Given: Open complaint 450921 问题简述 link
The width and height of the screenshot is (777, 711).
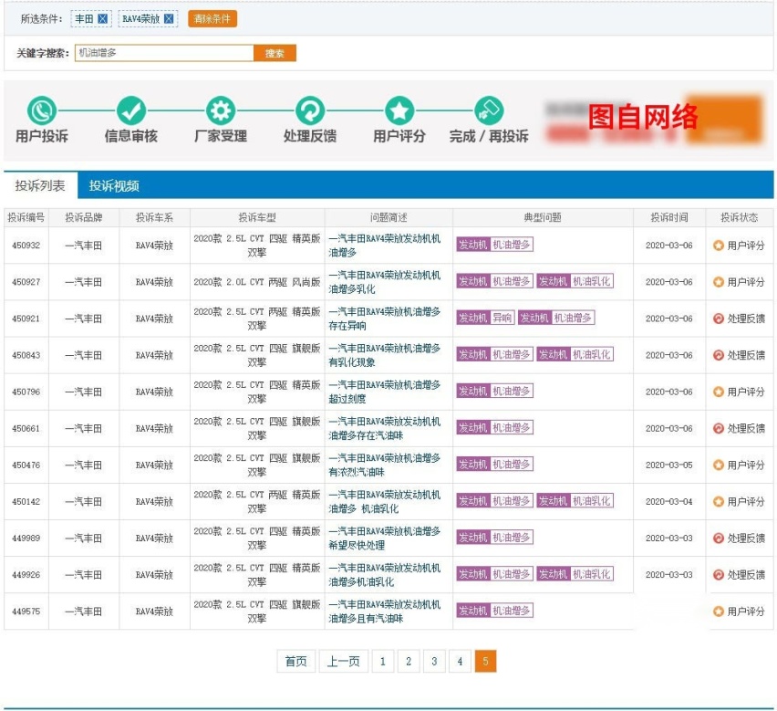Looking at the screenshot, I should (x=385, y=319).
